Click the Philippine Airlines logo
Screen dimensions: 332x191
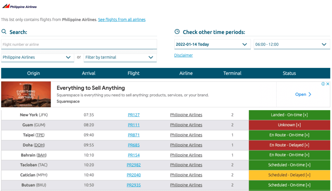[x=19, y=6]
